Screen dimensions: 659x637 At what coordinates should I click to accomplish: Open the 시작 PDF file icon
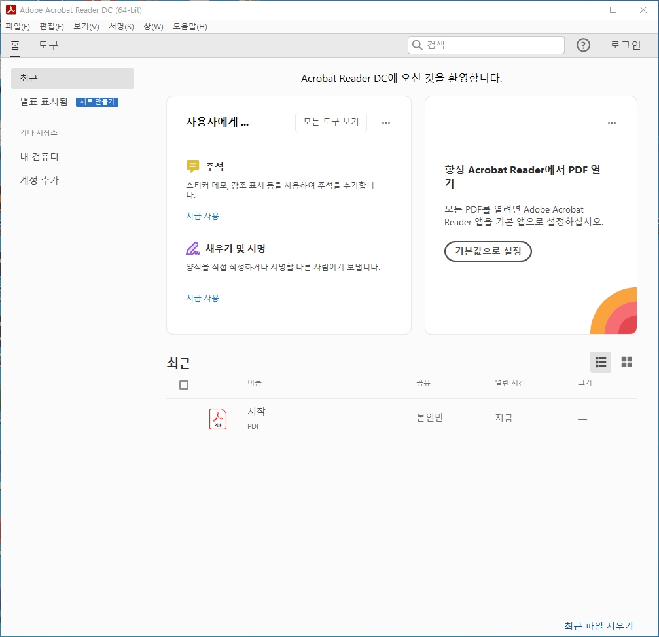218,419
